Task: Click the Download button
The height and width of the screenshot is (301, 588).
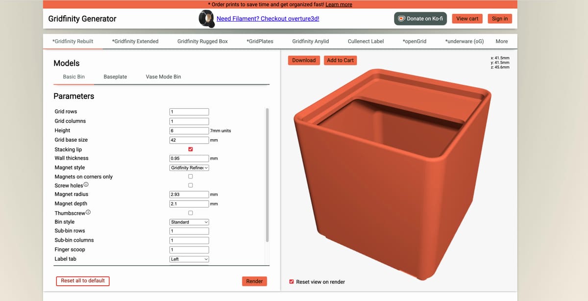Action: [304, 60]
